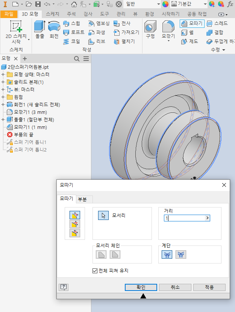Undo the last action
Viewport: 235px width, 312px height.
tap(47, 4)
